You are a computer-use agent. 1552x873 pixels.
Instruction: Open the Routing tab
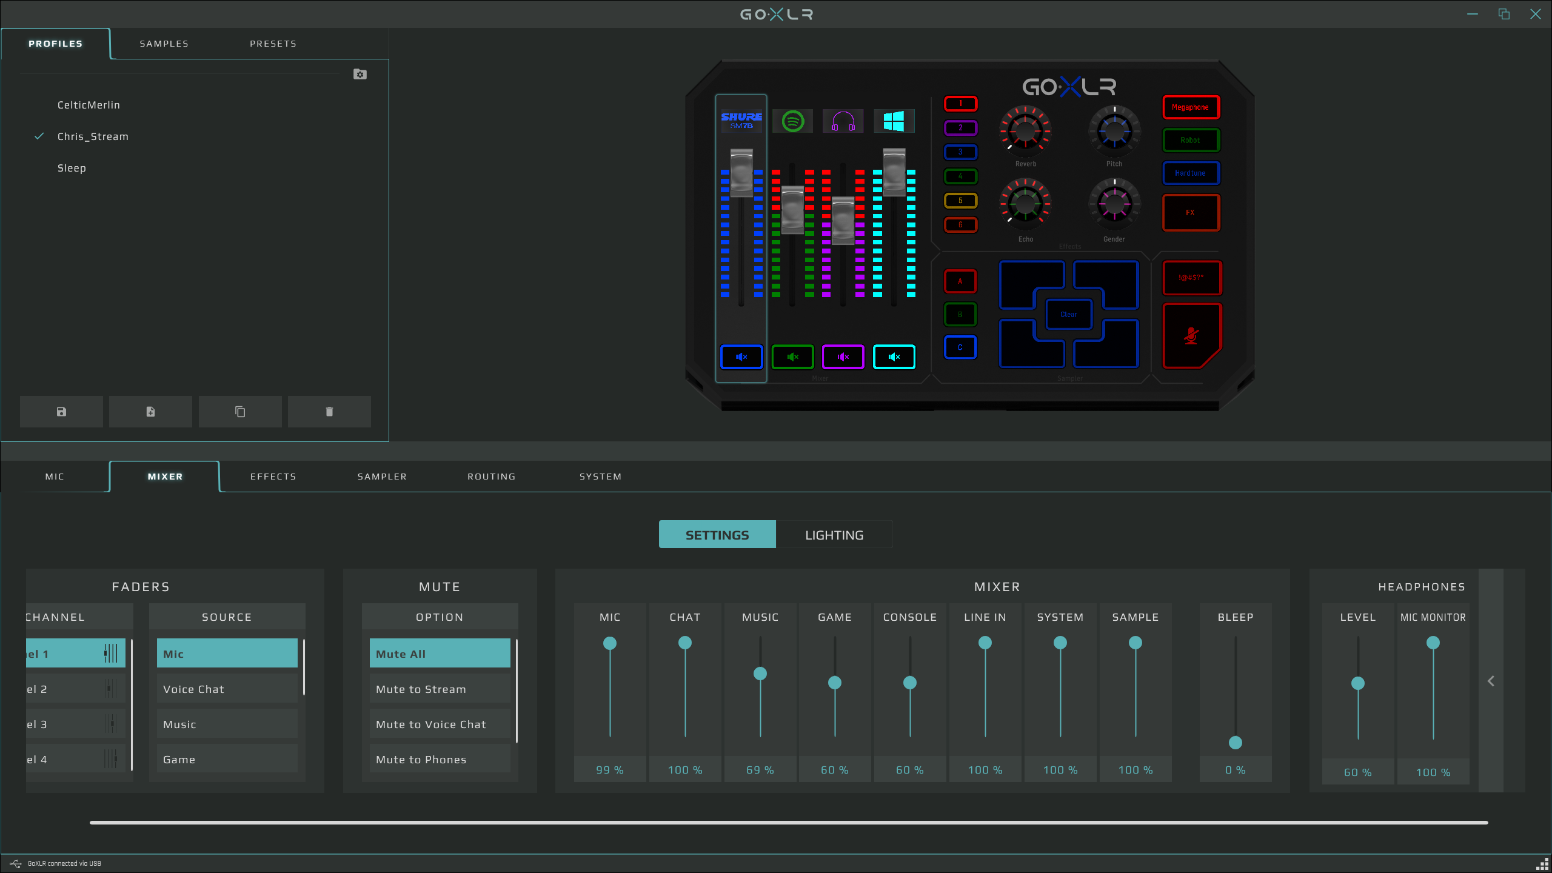(492, 477)
